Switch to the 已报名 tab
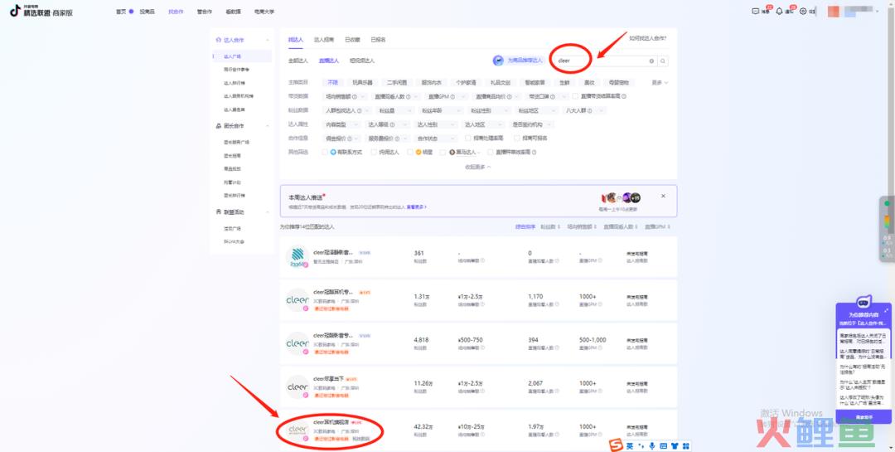 click(x=378, y=40)
